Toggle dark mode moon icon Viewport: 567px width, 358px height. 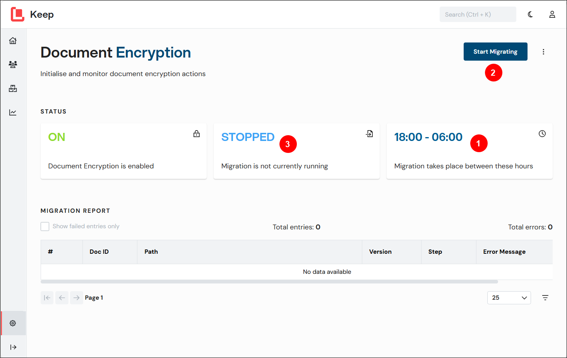[x=530, y=14]
